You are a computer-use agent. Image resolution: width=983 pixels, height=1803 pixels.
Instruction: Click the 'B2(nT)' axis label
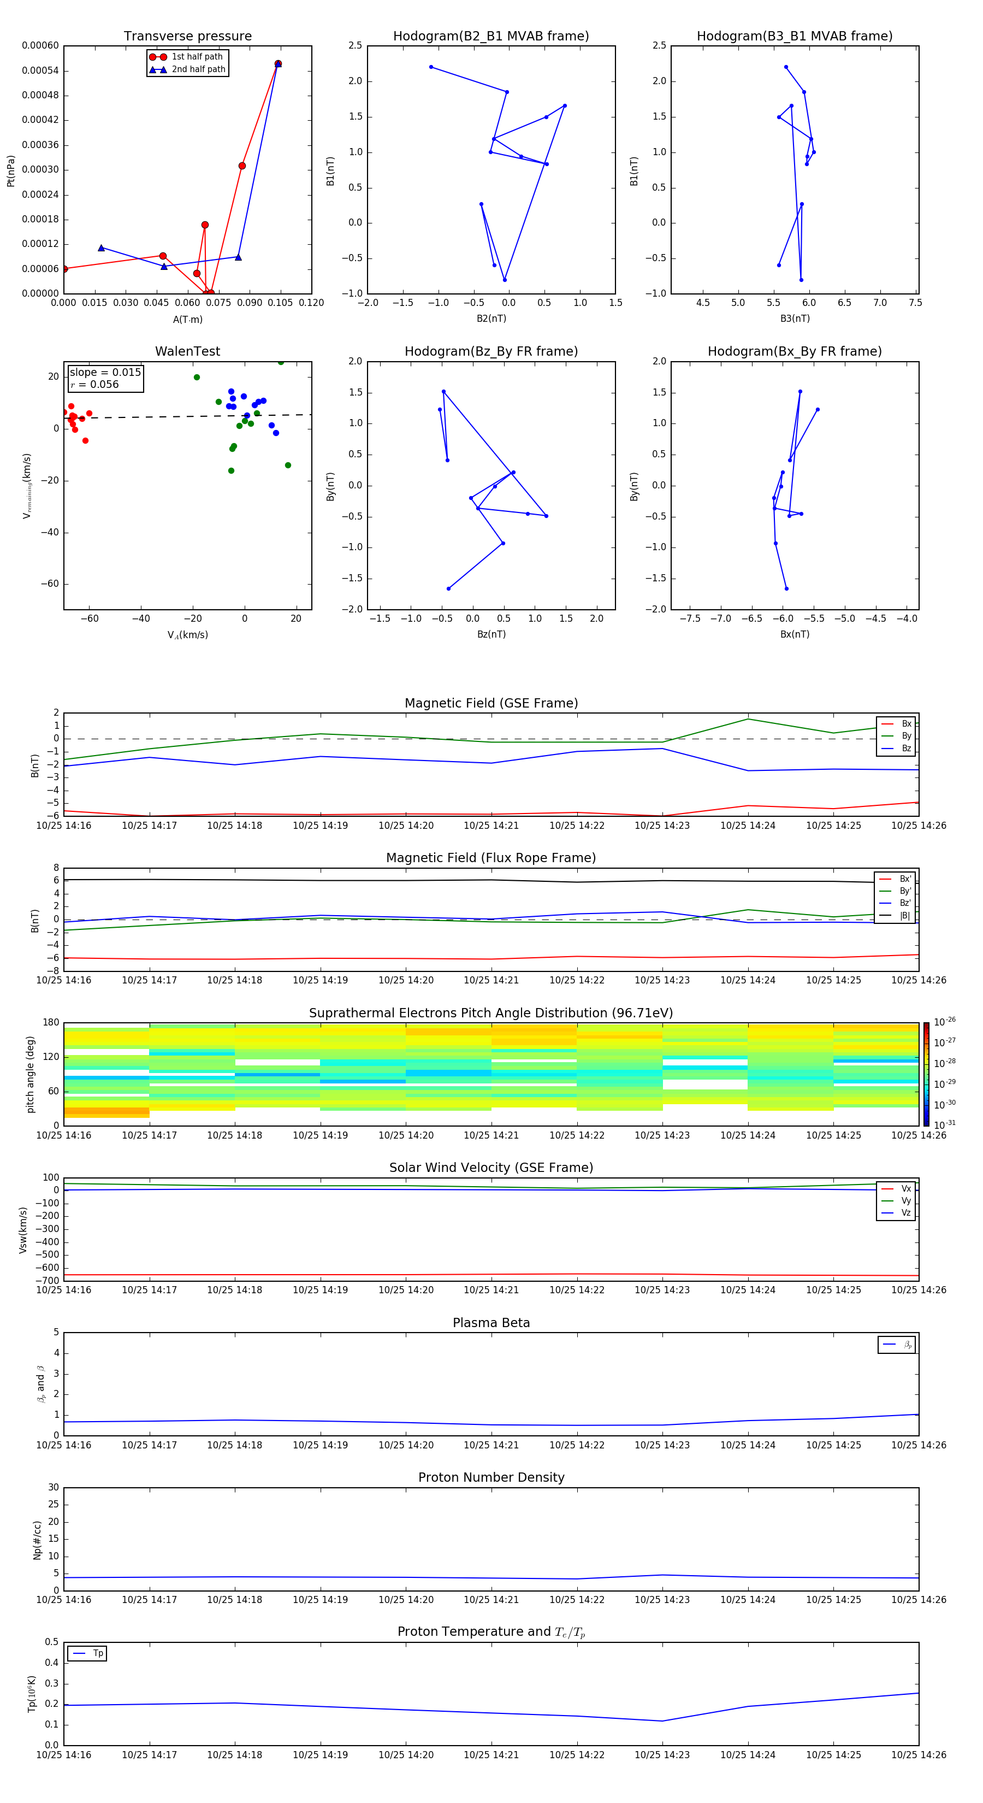tap(491, 319)
